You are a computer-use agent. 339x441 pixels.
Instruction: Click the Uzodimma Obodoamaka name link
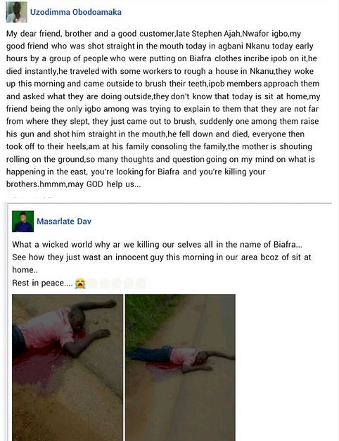[x=76, y=12]
